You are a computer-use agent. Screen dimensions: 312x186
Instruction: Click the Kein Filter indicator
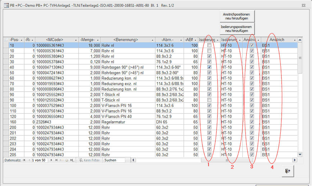tap(89, 160)
